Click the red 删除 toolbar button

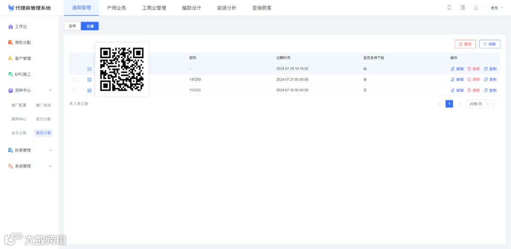[x=465, y=44]
